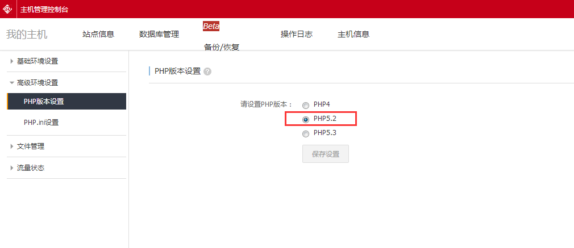Switch to the 备份/恢复 tab

[x=222, y=47]
